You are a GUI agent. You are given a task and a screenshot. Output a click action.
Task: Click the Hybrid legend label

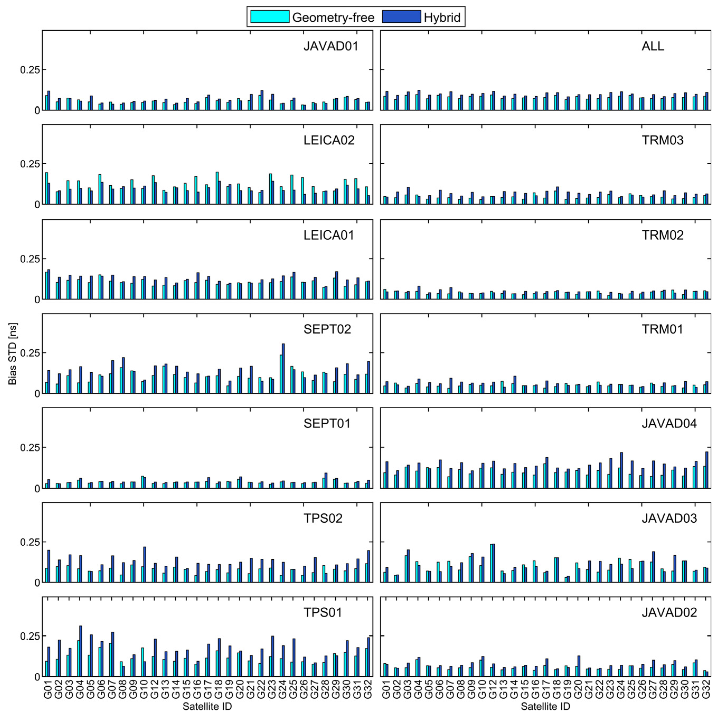[x=442, y=17]
